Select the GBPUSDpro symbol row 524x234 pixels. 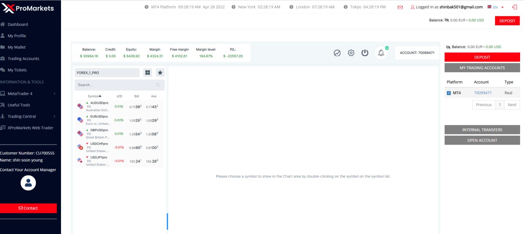point(119,134)
